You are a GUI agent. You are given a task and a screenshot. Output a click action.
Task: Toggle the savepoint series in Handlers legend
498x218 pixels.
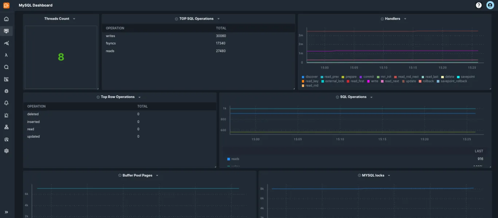(466, 77)
